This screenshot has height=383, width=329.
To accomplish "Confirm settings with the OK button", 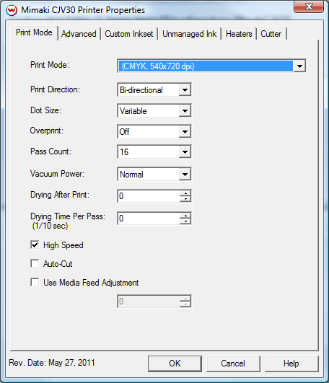I will click(175, 364).
